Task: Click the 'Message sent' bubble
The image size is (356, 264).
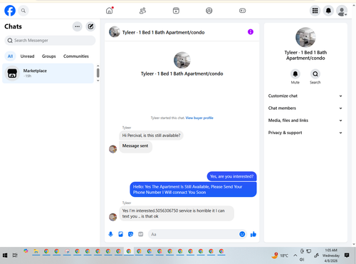Action: click(x=135, y=146)
